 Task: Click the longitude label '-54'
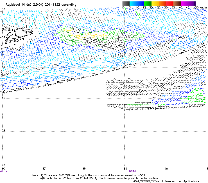tap(84, 169)
